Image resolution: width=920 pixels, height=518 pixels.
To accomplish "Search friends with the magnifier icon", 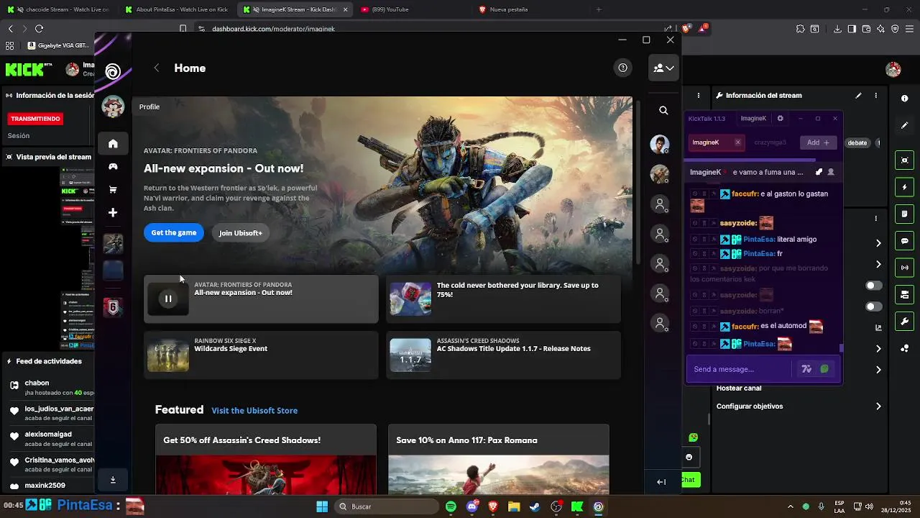I will tap(663, 110).
